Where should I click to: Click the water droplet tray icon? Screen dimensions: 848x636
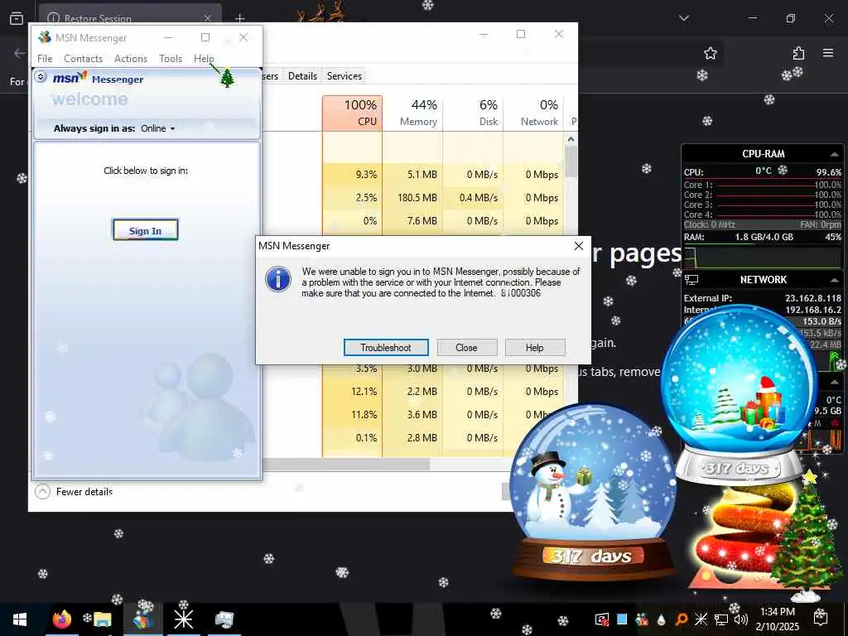coord(661,619)
